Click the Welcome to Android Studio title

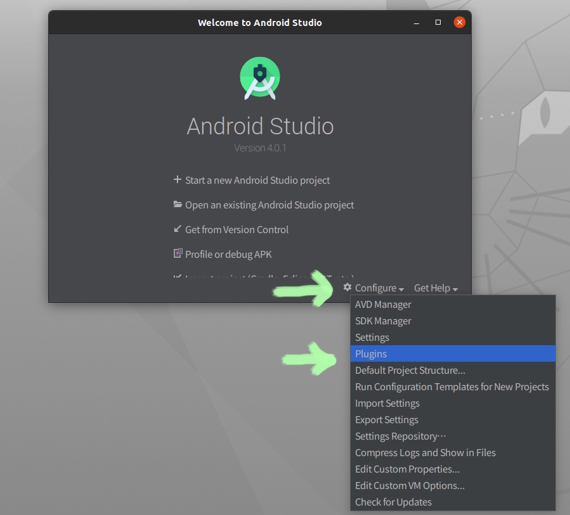(259, 23)
